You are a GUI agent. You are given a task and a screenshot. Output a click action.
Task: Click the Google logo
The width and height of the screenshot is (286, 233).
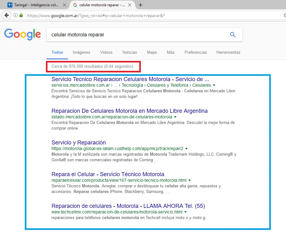click(22, 34)
